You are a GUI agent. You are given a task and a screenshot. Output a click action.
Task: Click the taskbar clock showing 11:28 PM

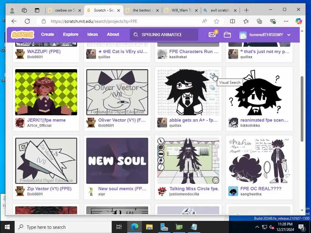tap(285, 227)
